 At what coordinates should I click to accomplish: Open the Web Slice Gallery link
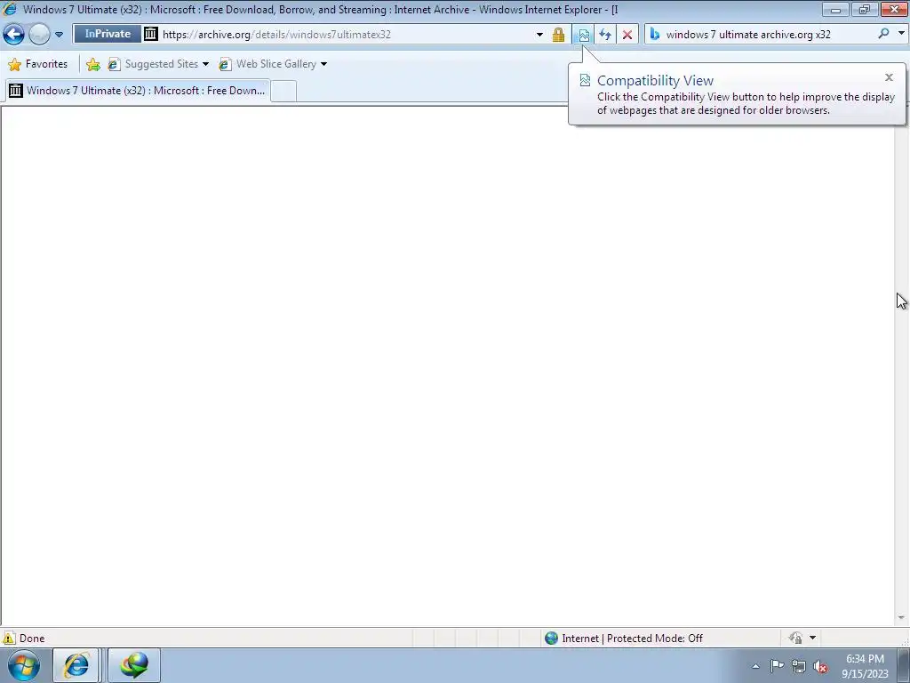[269, 64]
